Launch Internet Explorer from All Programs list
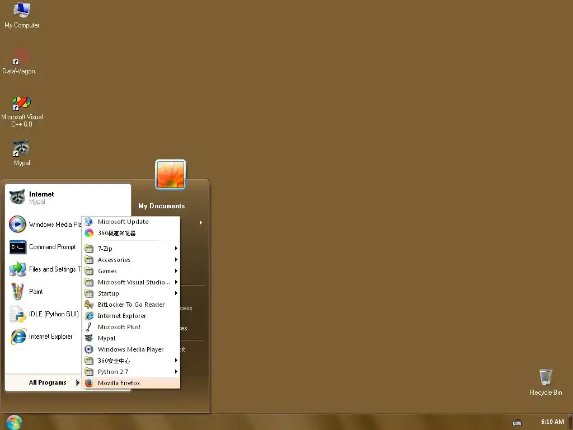 point(131,316)
